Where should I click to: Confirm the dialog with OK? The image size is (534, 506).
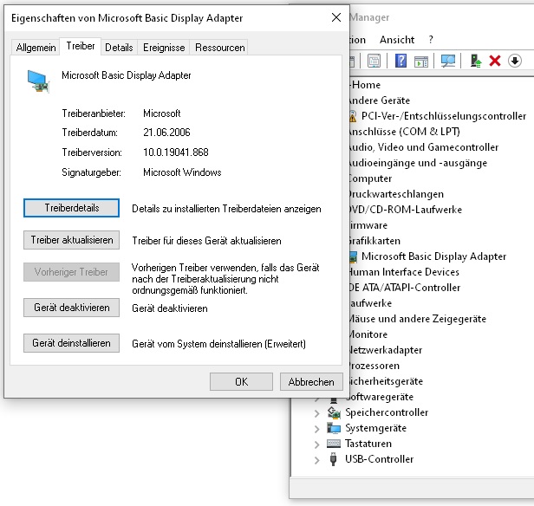click(242, 382)
